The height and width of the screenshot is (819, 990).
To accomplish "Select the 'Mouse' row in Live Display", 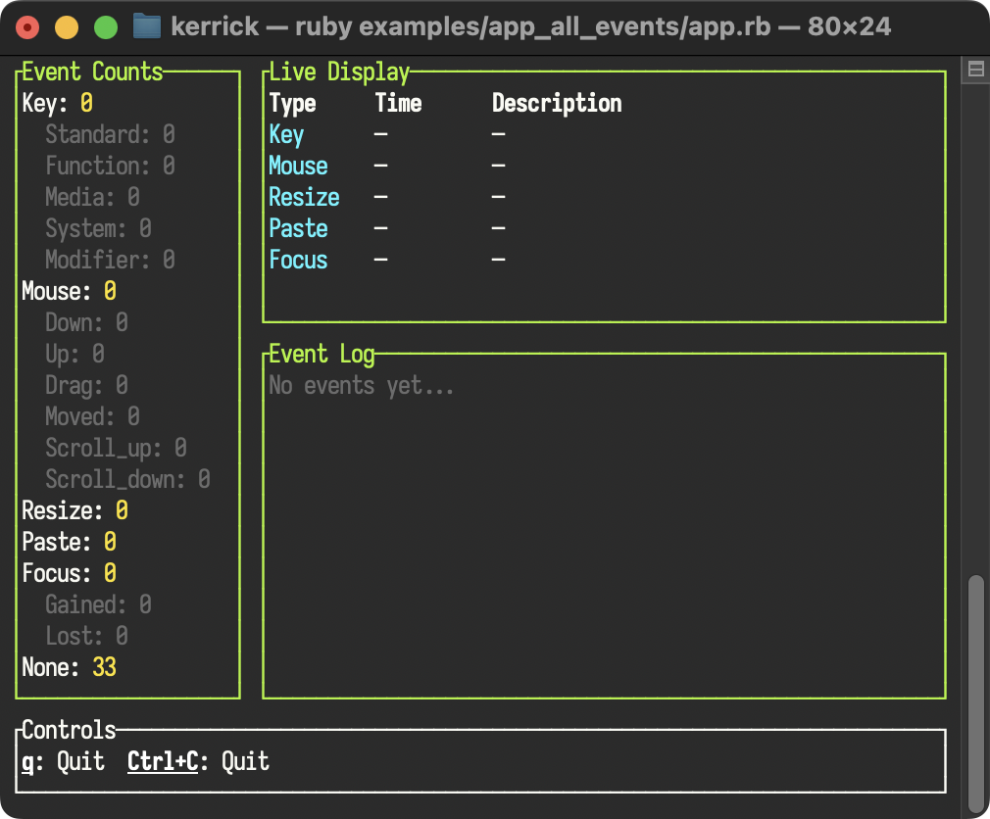I will [604, 166].
